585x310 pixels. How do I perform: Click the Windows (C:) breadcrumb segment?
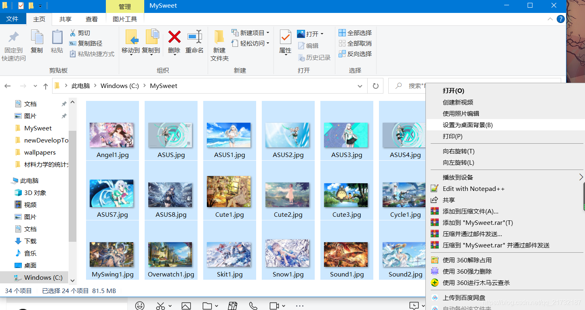point(120,86)
